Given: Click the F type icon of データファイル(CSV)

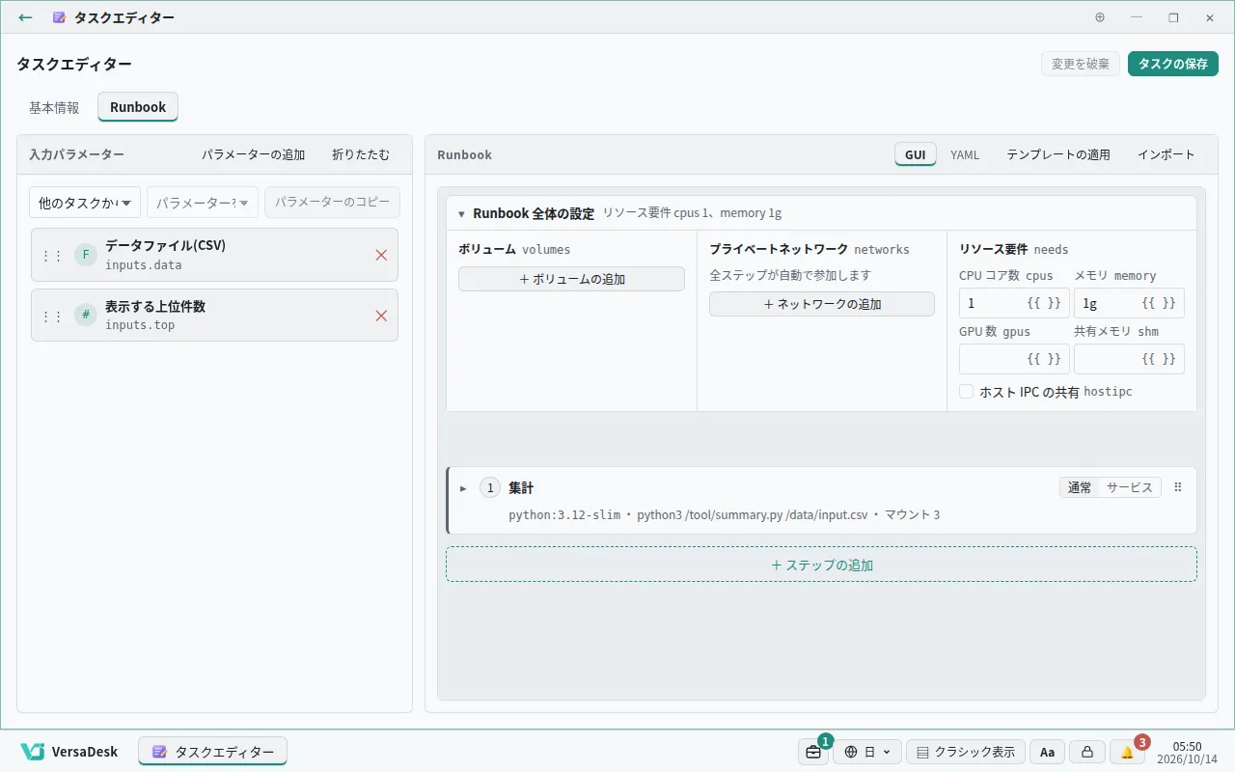Looking at the screenshot, I should point(86,255).
